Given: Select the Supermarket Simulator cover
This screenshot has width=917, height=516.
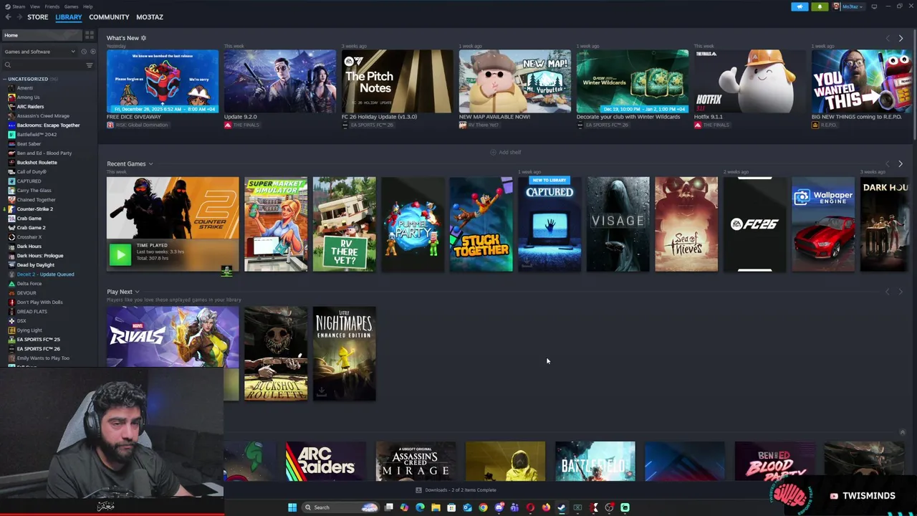Looking at the screenshot, I should 276,224.
